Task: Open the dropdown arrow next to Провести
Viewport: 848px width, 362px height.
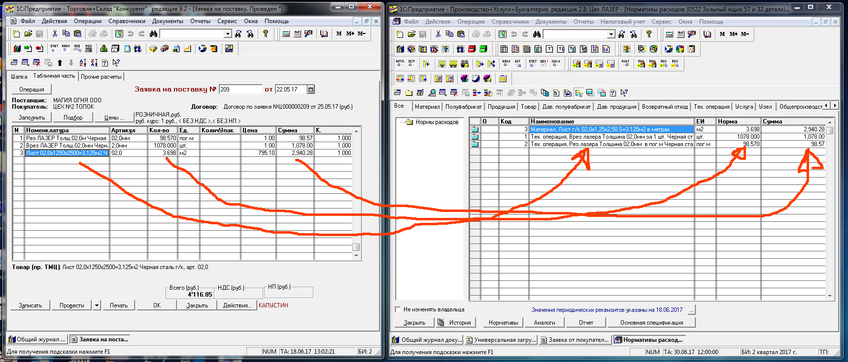Action: point(97,305)
